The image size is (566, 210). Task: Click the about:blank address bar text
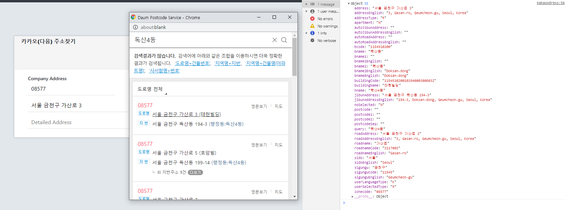tap(153, 27)
